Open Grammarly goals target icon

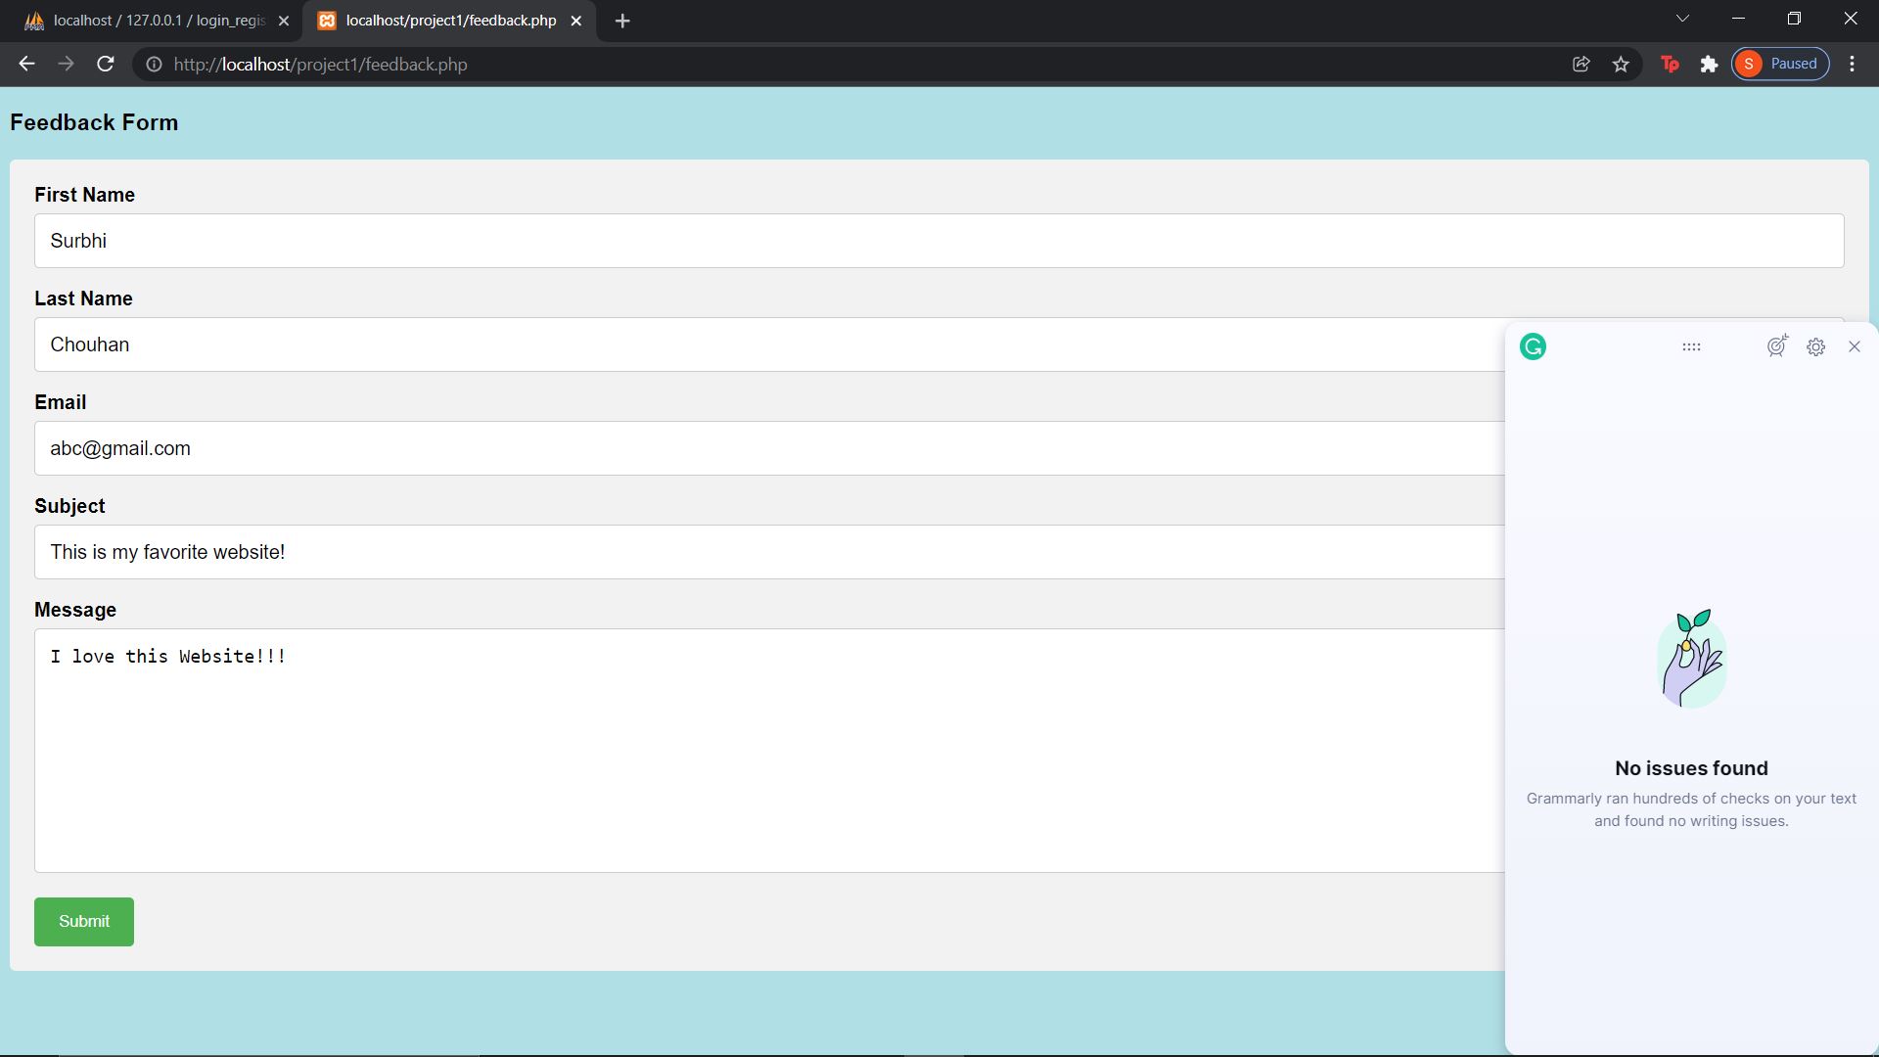[x=1777, y=346]
